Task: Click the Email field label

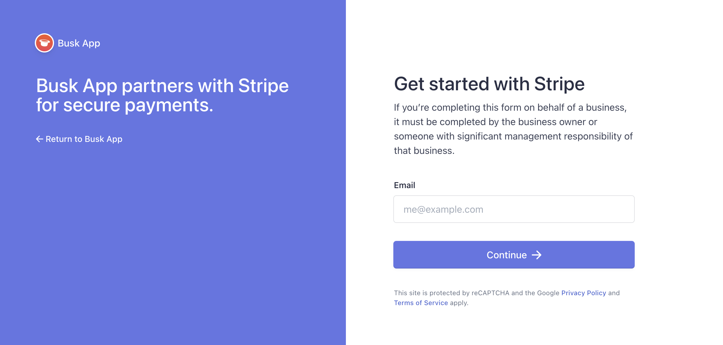Action: point(404,185)
